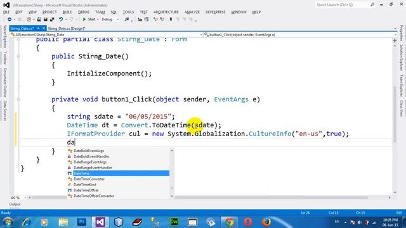The width and height of the screenshot is (406, 228).
Task: Open the member dropdown showing button1_Click
Action: [x=300, y=35]
